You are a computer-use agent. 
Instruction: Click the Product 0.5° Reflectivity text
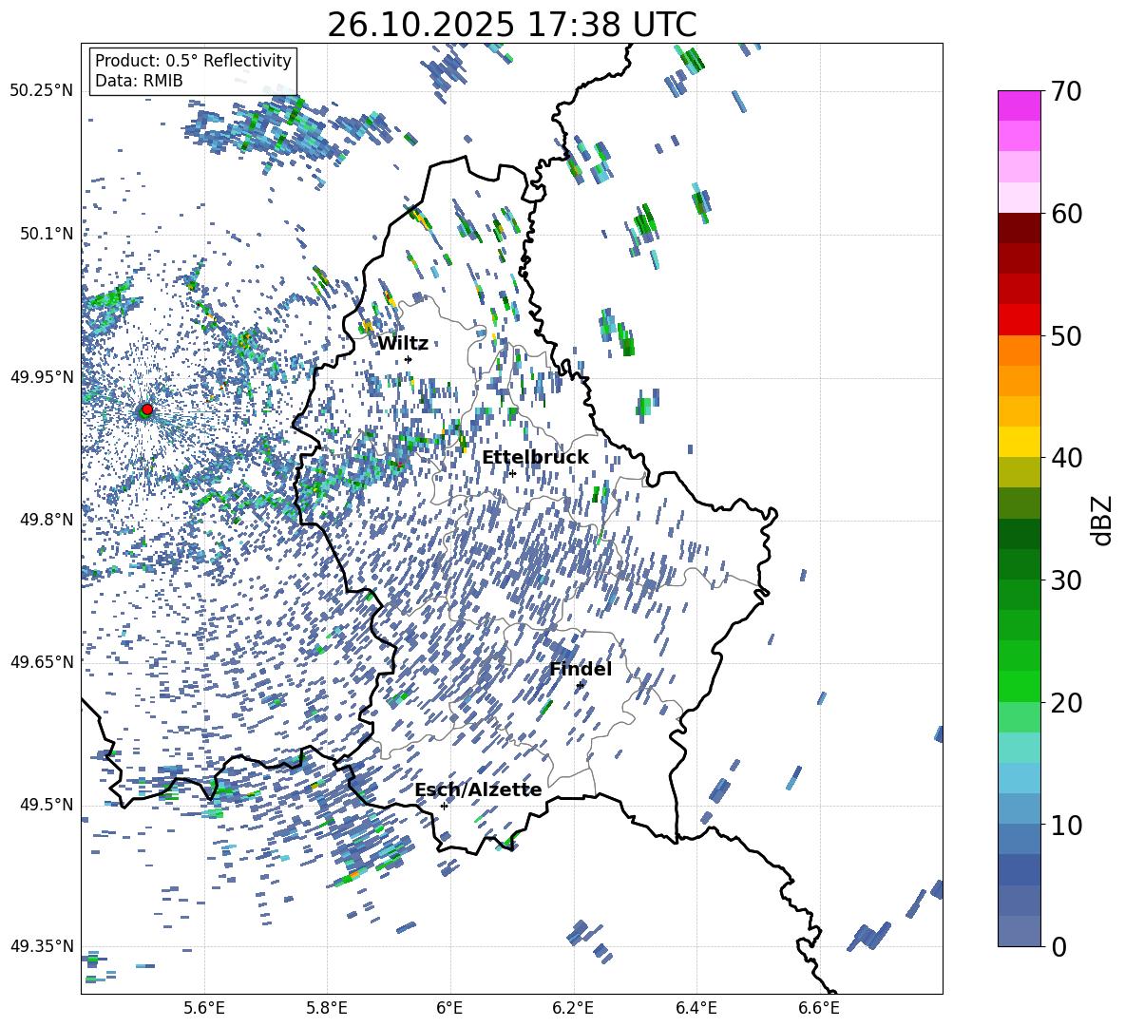[193, 61]
